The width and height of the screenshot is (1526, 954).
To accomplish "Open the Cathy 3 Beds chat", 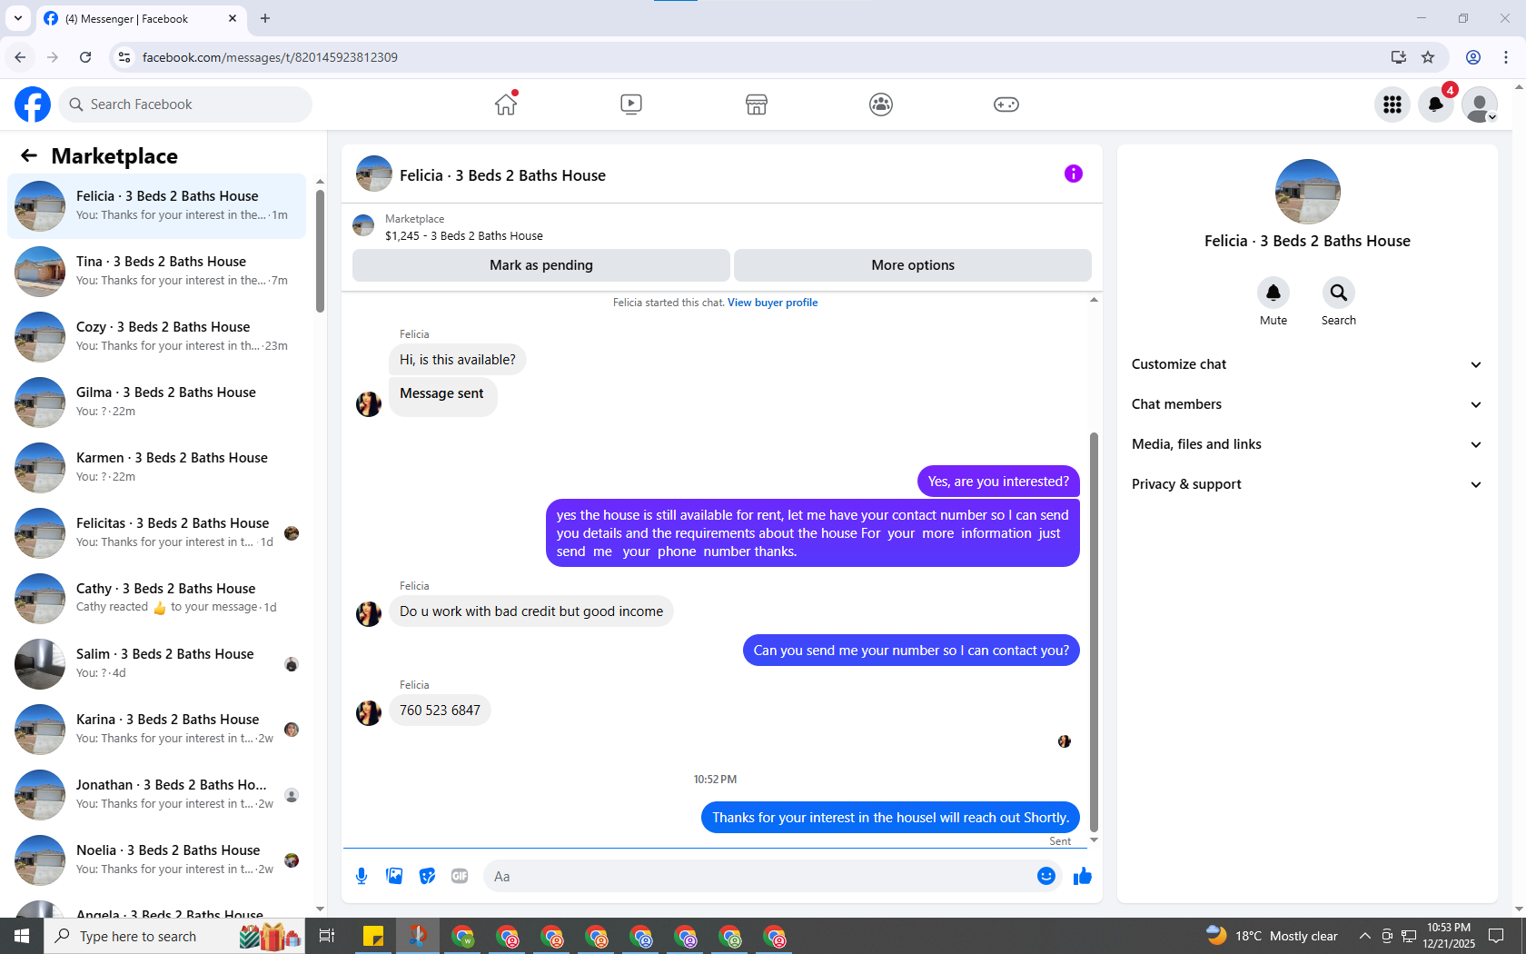I will tap(156, 599).
